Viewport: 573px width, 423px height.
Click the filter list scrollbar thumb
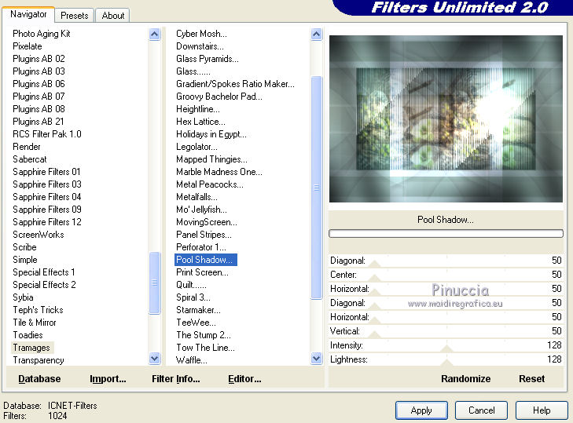[317, 188]
